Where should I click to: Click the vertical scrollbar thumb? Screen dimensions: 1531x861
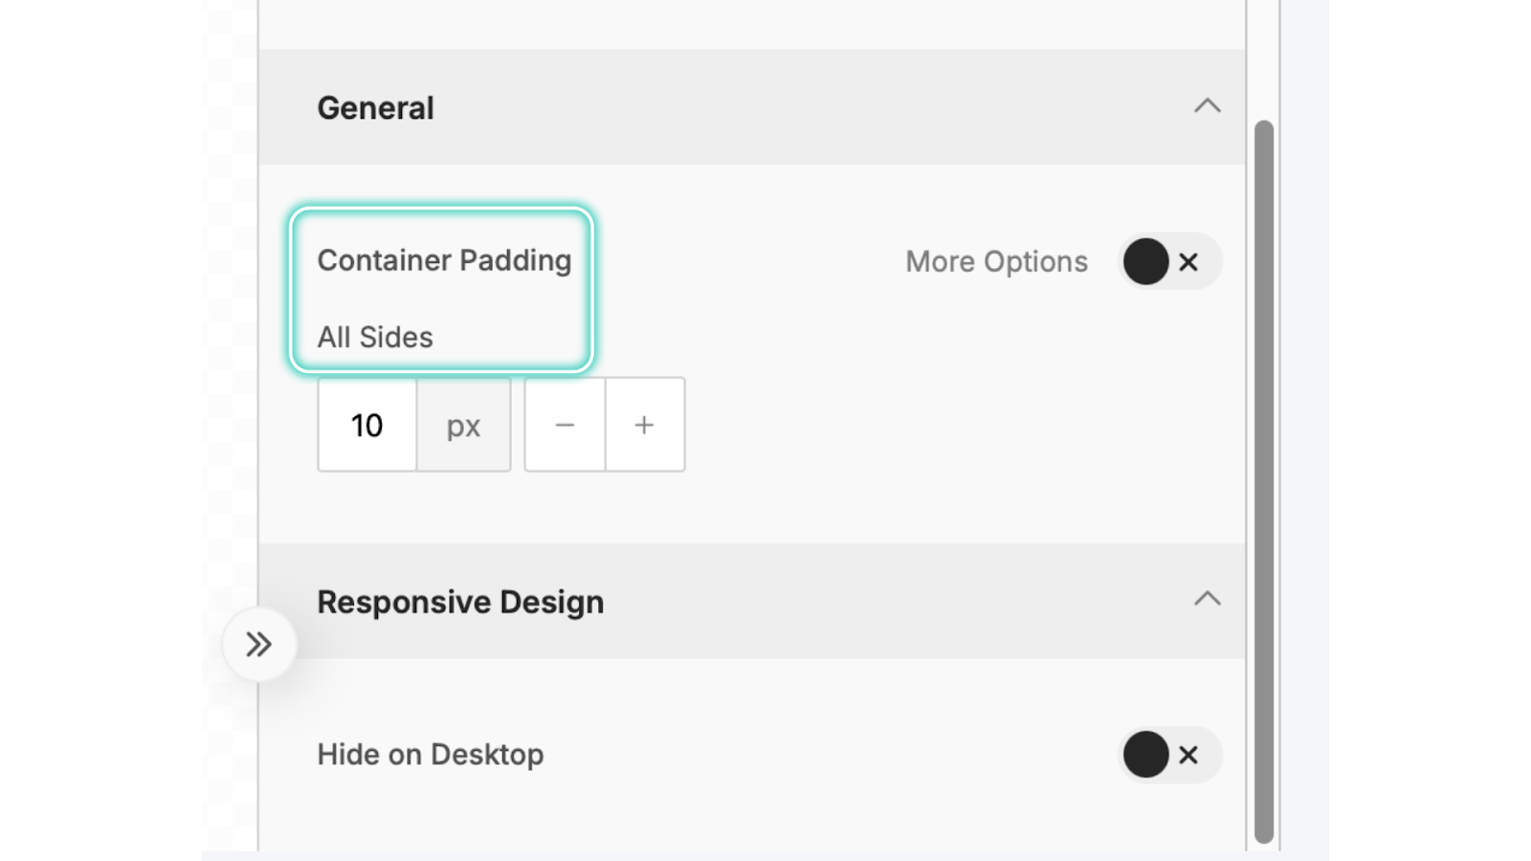(x=1263, y=478)
